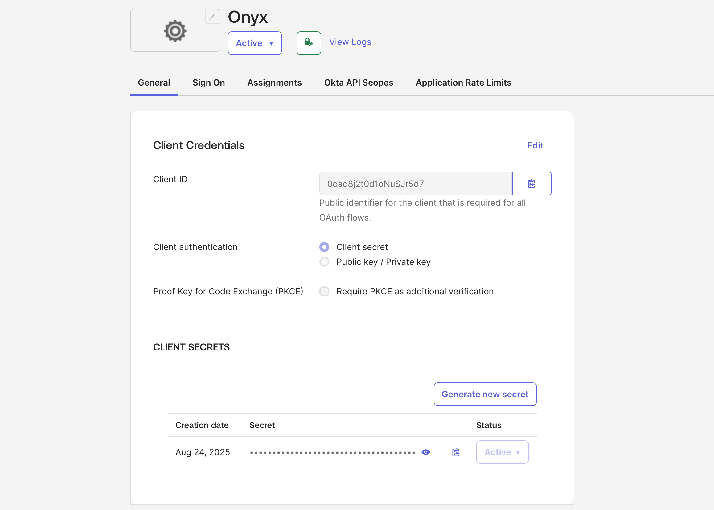
Task: Select Public key / Private key authentication
Action: [x=324, y=261]
